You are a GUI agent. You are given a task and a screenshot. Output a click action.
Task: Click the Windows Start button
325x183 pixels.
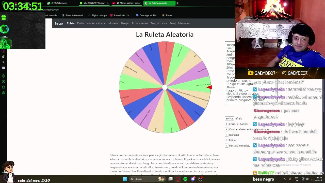pos(125,179)
